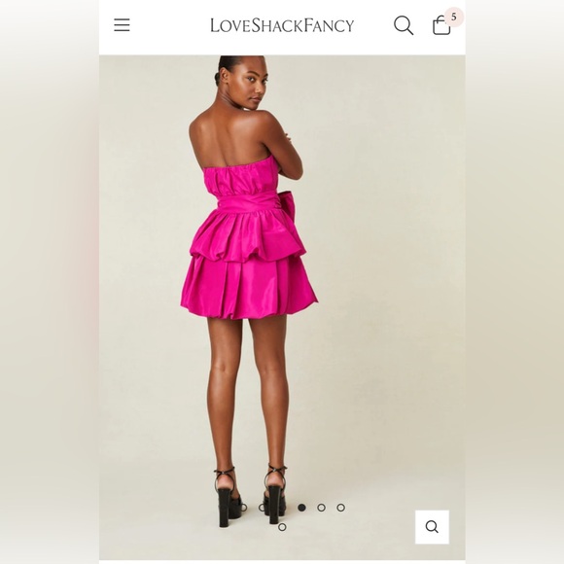
Task: Open the shopping bag icon
Action: tap(441, 25)
